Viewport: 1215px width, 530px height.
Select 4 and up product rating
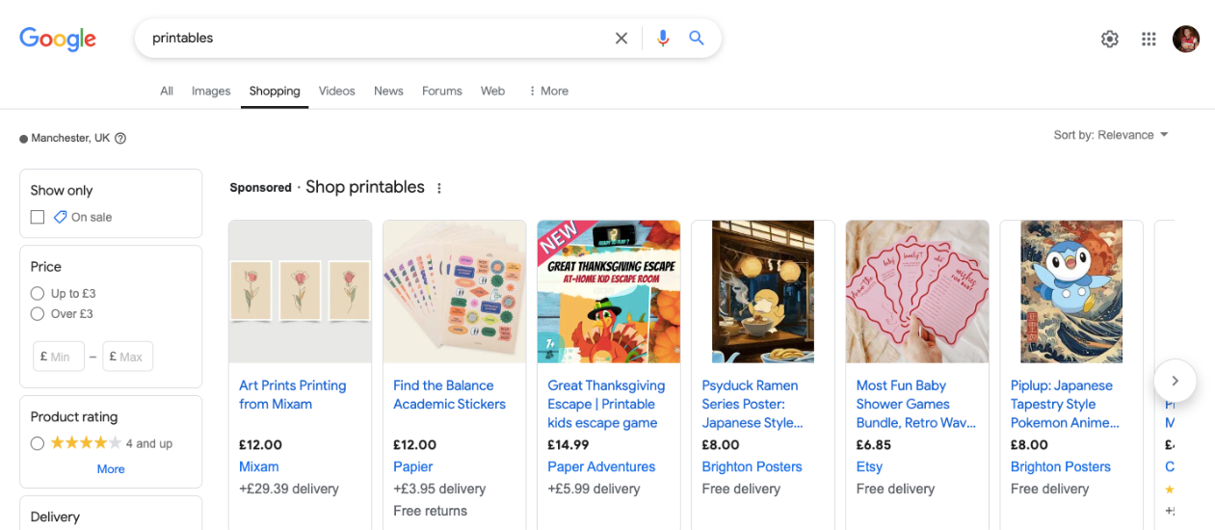pyautogui.click(x=38, y=443)
